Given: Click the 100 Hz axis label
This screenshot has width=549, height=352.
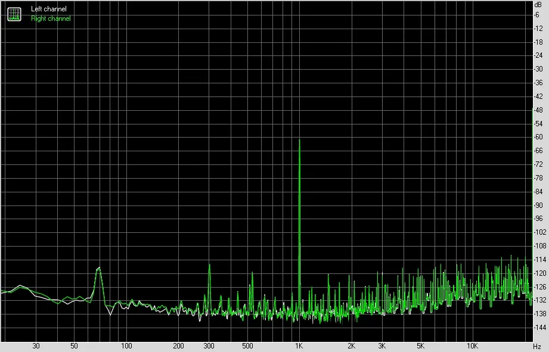Looking at the screenshot, I should (126, 346).
